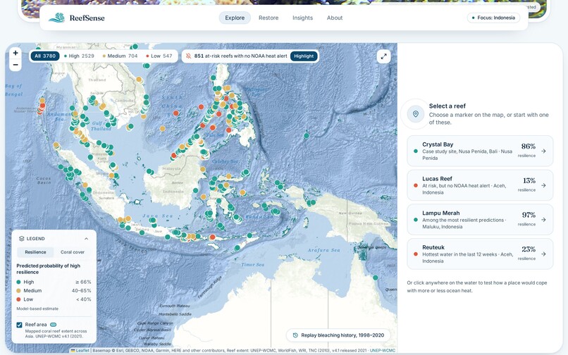Viewport: 568px width, 355px height.
Task: Switch legend to Resilience mode
Action: 35,252
